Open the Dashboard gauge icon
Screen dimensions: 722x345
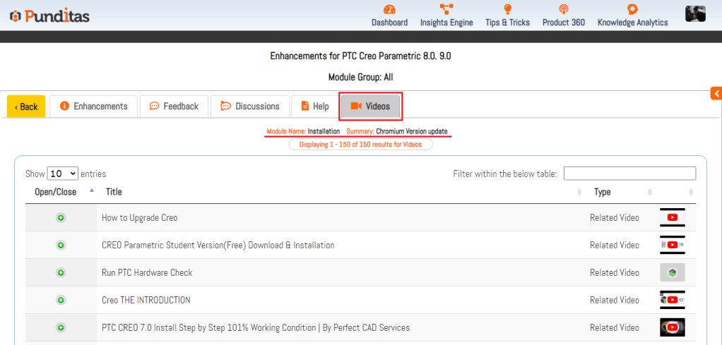pos(389,9)
